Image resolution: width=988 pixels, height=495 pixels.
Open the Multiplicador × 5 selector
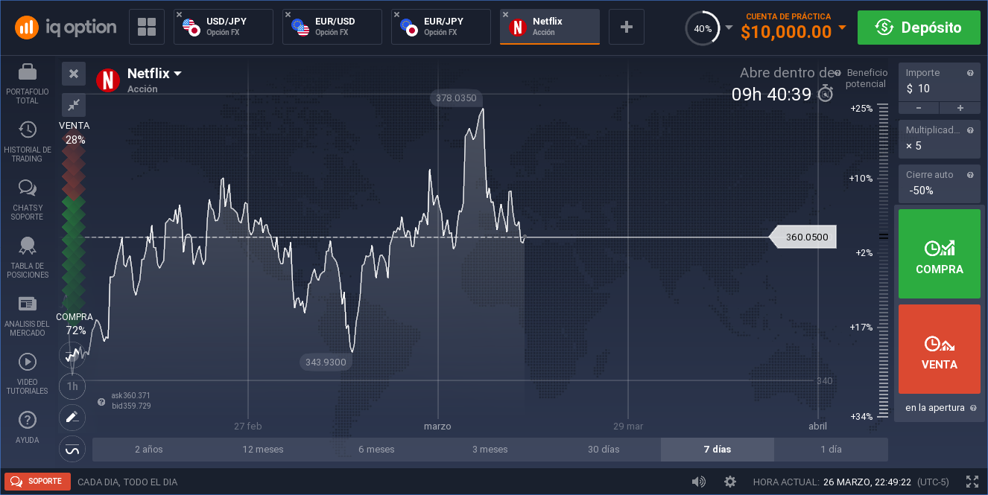click(x=940, y=138)
